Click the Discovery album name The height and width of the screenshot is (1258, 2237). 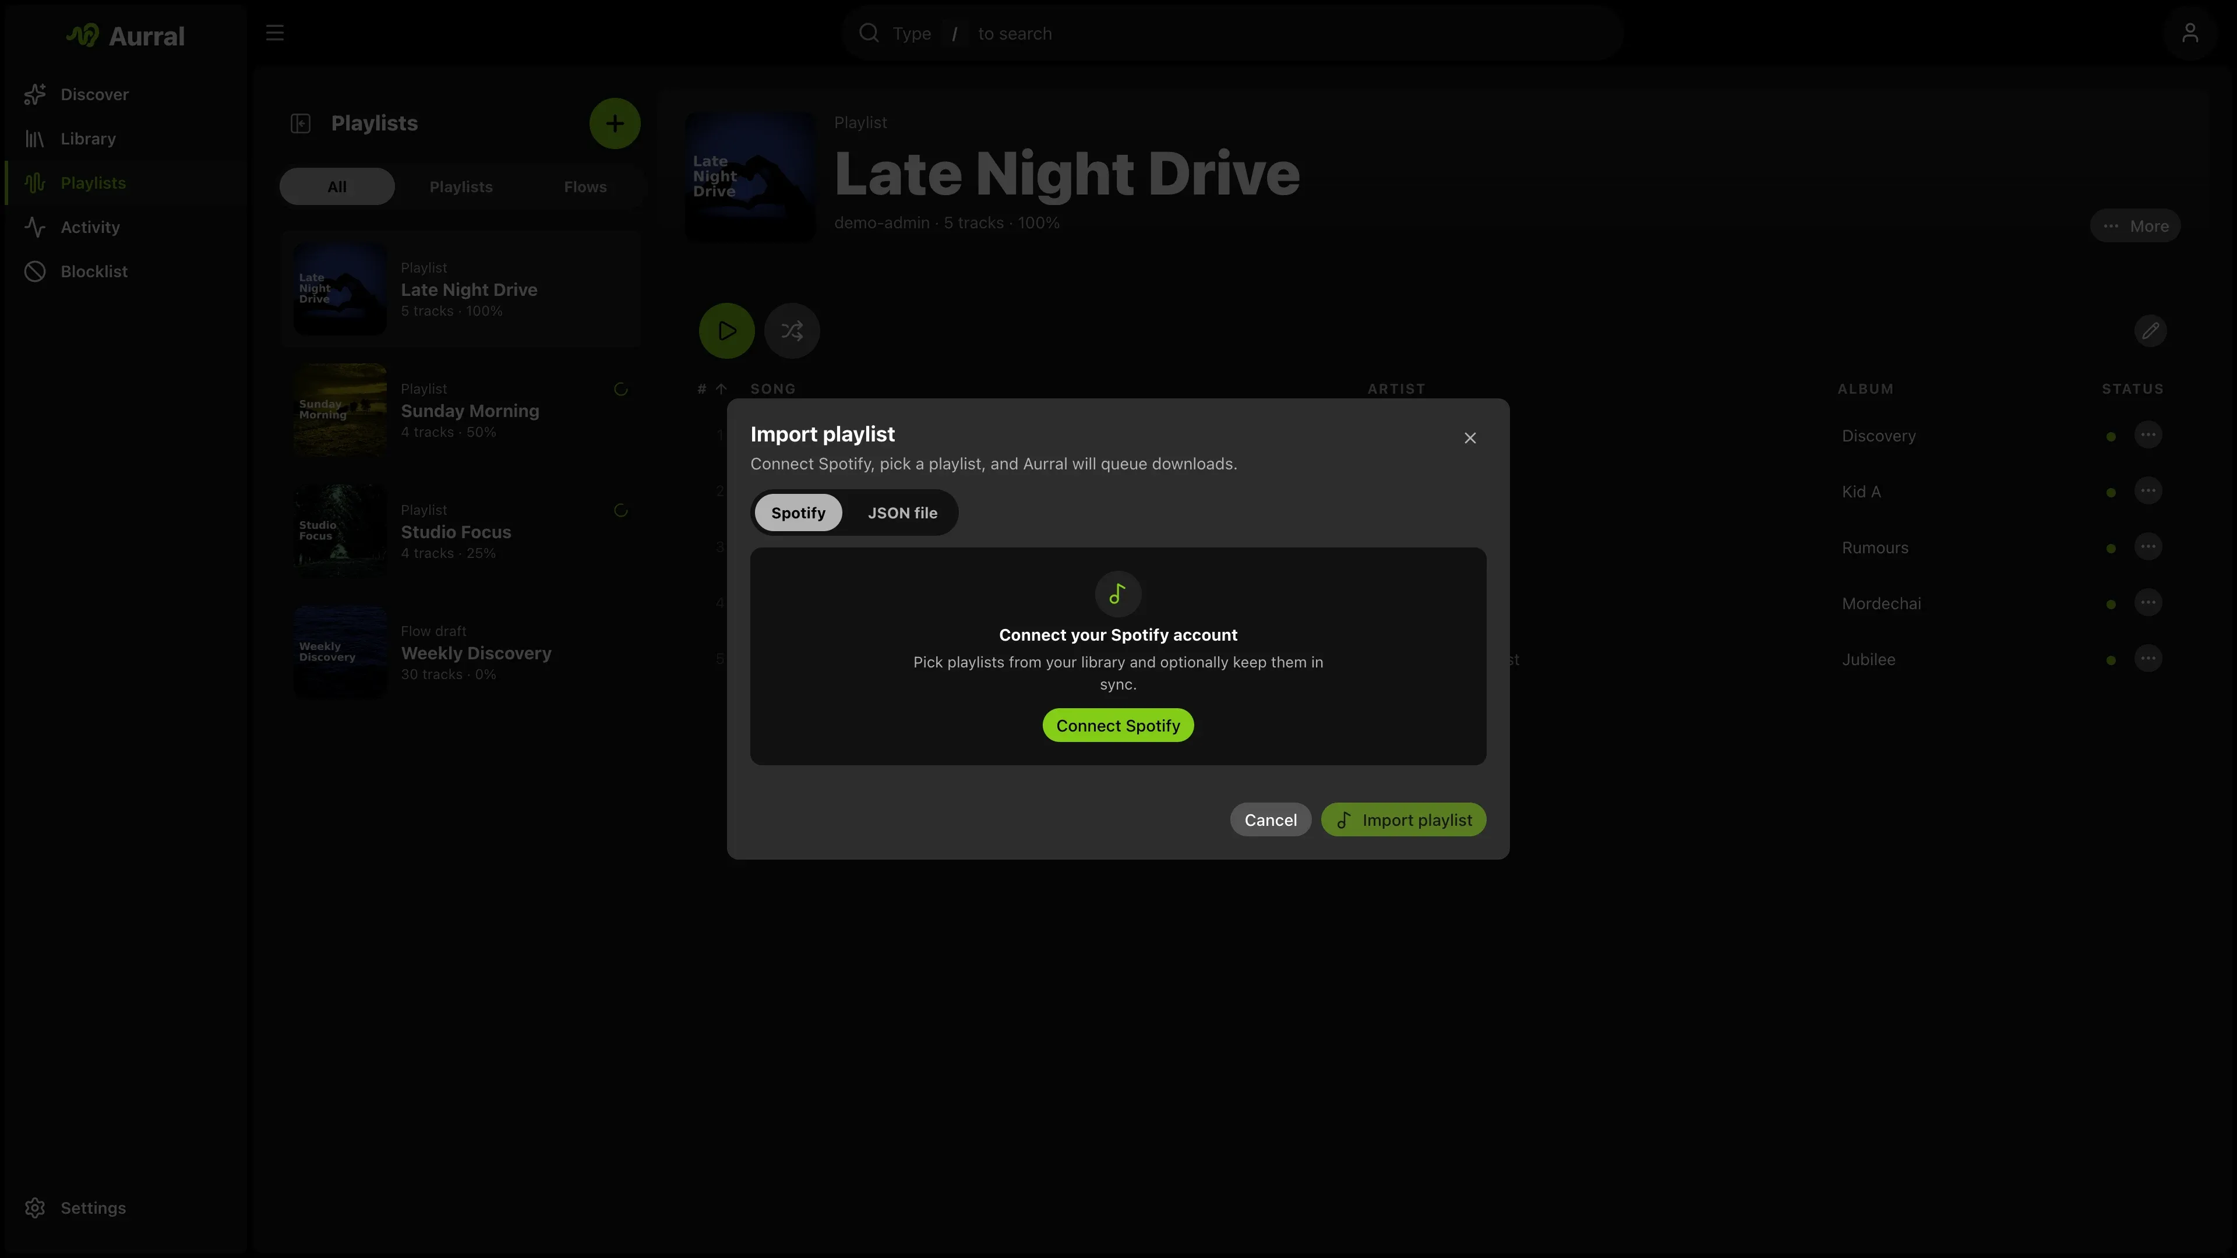(x=1878, y=436)
